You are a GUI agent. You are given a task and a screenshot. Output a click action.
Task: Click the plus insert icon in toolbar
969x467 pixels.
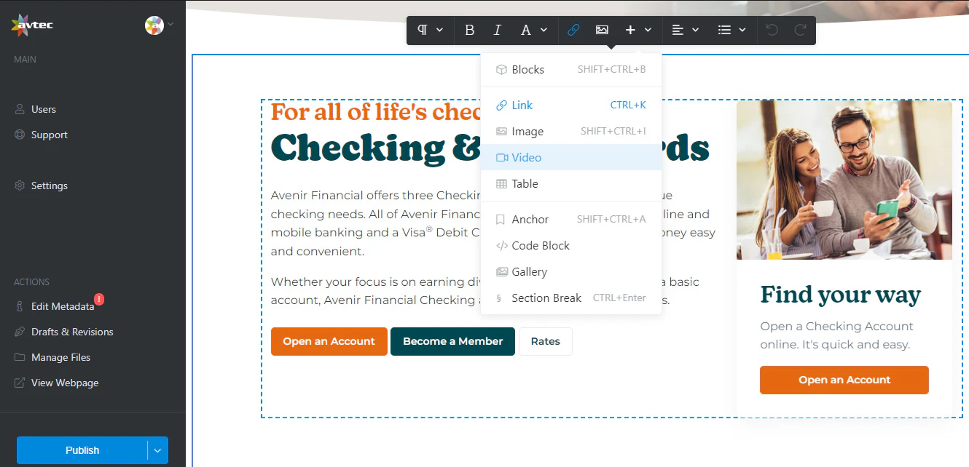pyautogui.click(x=631, y=30)
